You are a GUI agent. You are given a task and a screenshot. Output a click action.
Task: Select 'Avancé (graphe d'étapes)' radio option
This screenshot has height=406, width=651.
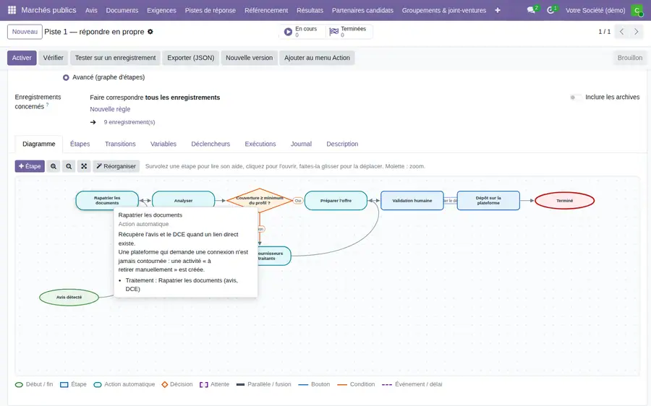[66, 77]
